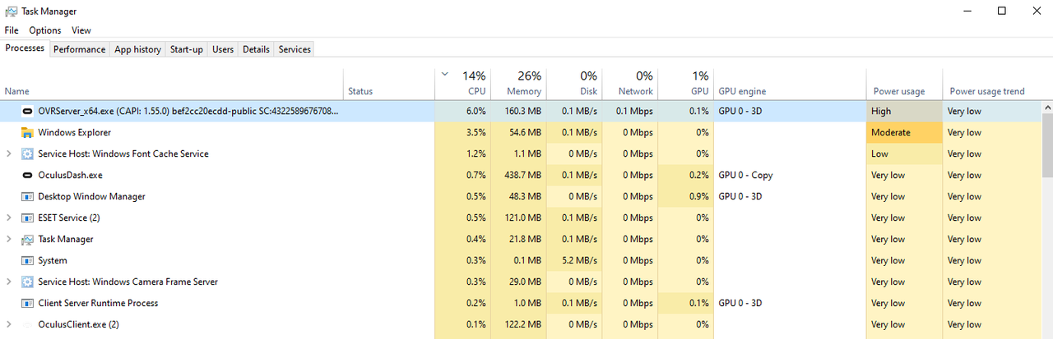Click the Low power usage cell
The image size is (1053, 339).
pyautogui.click(x=904, y=153)
